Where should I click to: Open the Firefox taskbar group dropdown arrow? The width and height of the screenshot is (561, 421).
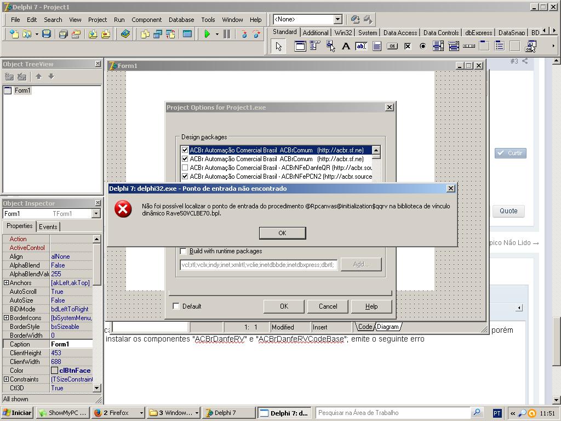(141, 413)
